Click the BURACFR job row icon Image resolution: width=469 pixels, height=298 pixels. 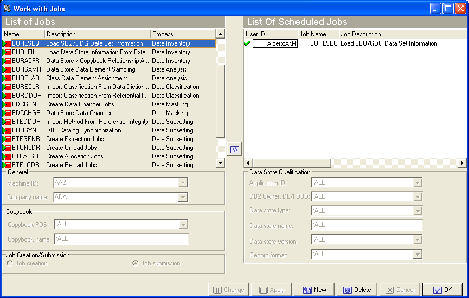(7, 61)
